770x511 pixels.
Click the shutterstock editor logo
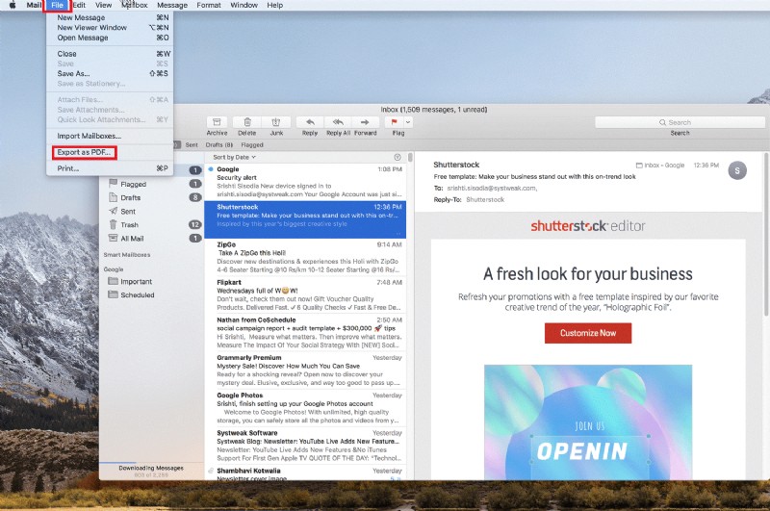tap(588, 226)
